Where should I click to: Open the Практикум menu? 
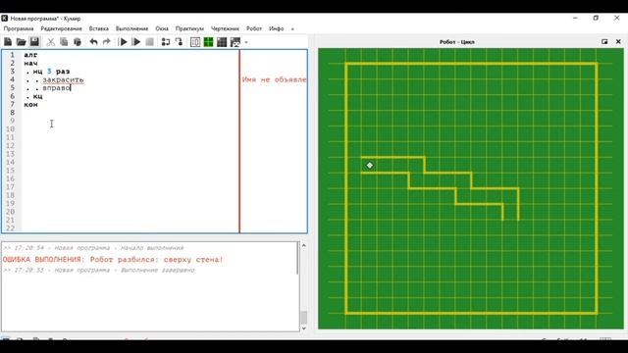189,28
